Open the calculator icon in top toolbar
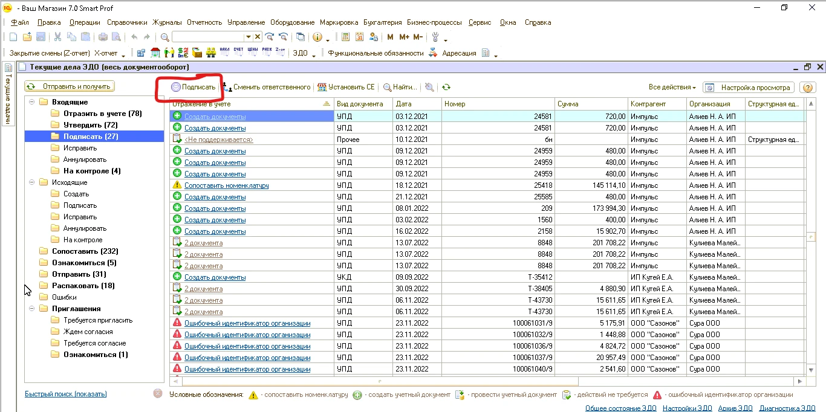Image resolution: width=826 pixels, height=412 pixels. pos(346,37)
